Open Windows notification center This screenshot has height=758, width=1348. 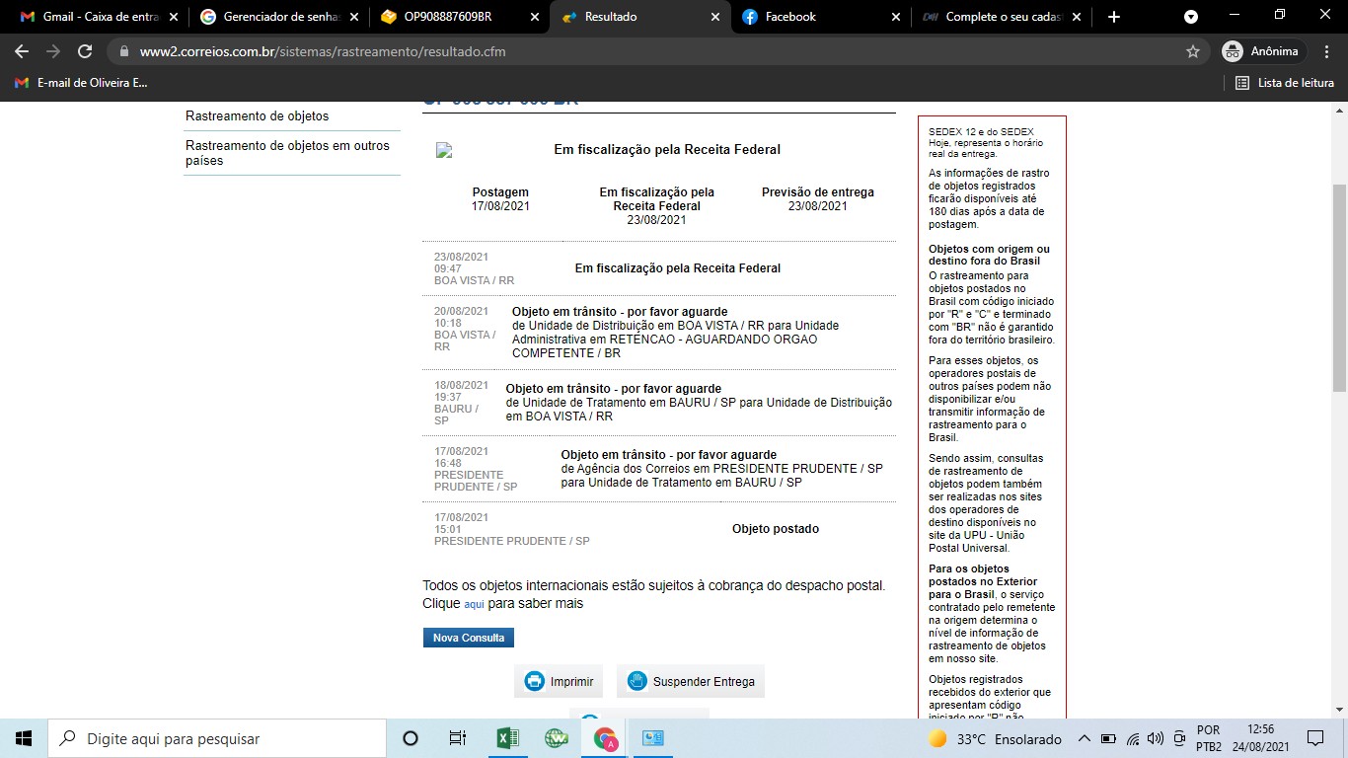coord(1315,738)
